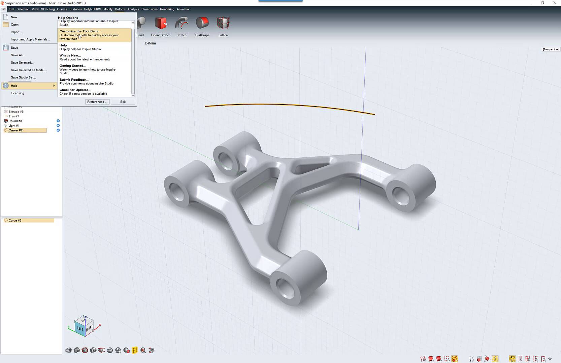The image size is (561, 363).
Task: Click the Stretch tool icon
Action: coord(181,24)
